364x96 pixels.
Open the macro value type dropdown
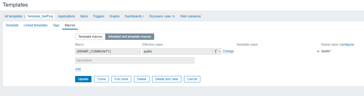tap(217, 51)
